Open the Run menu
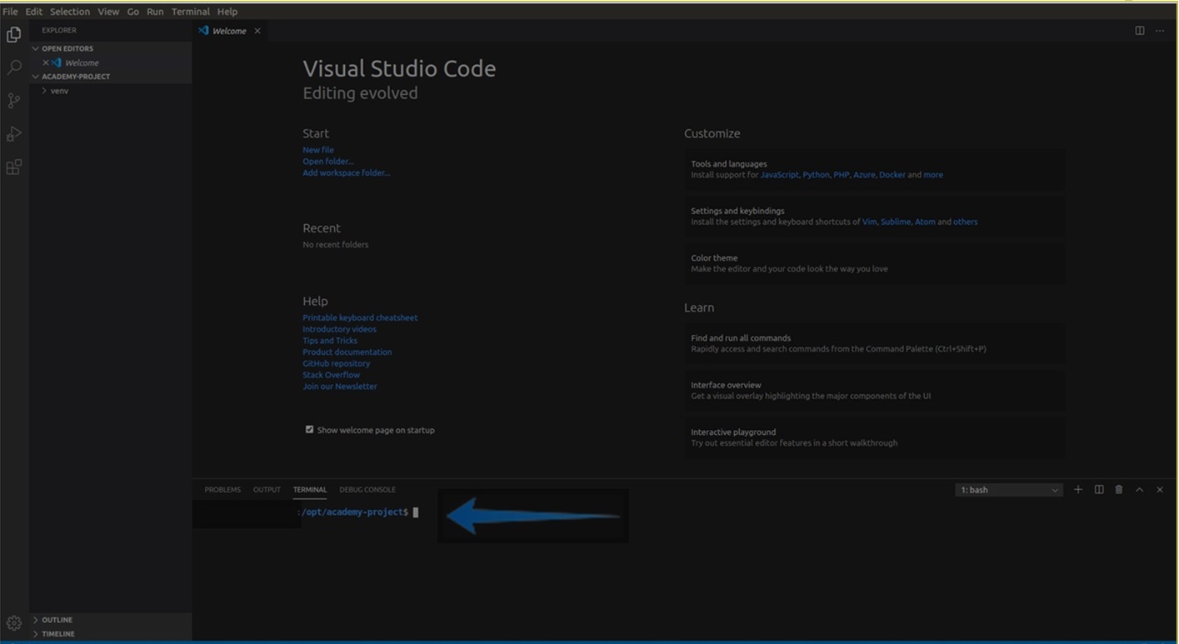1179x644 pixels. tap(155, 12)
